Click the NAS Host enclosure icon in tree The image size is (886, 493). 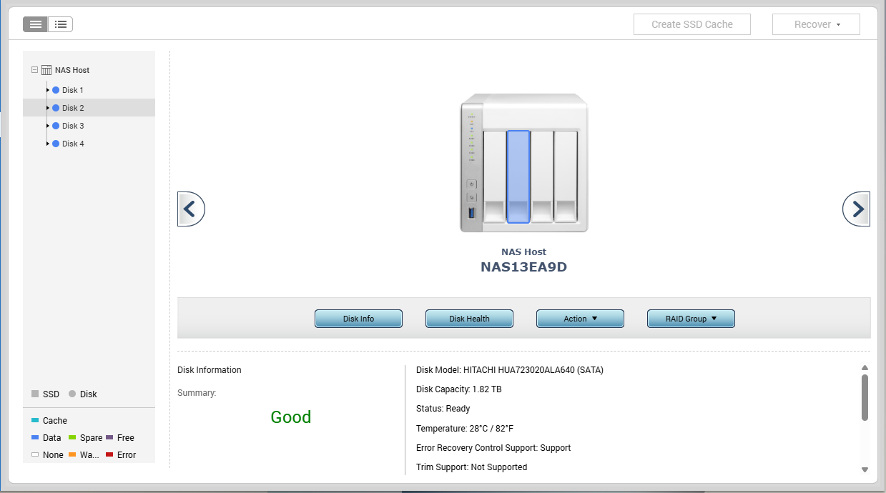pos(46,70)
